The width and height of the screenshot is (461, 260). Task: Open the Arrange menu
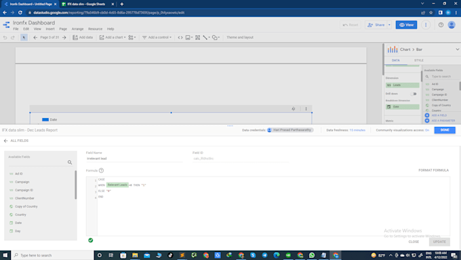pos(77,29)
